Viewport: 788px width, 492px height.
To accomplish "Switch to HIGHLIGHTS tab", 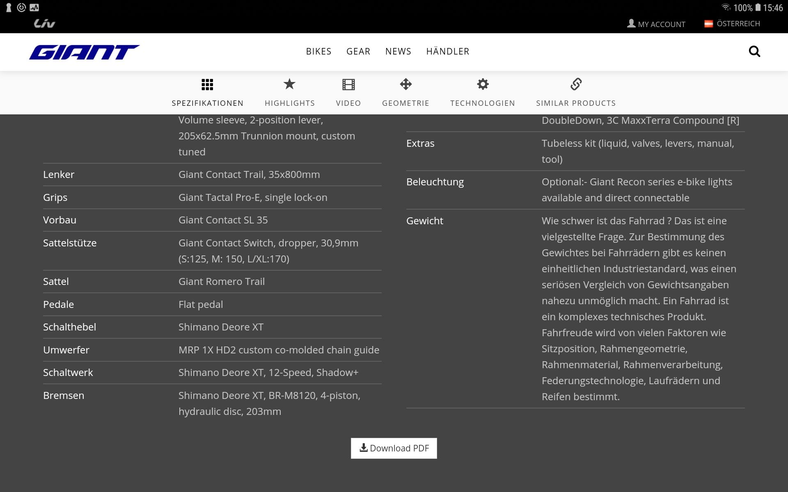I will coord(290,103).
